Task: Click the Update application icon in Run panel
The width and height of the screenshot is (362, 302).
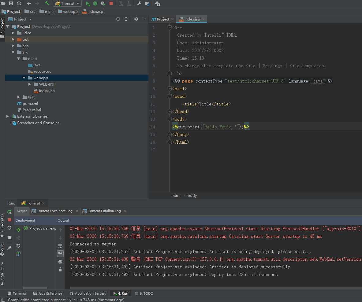Action: (9, 228)
